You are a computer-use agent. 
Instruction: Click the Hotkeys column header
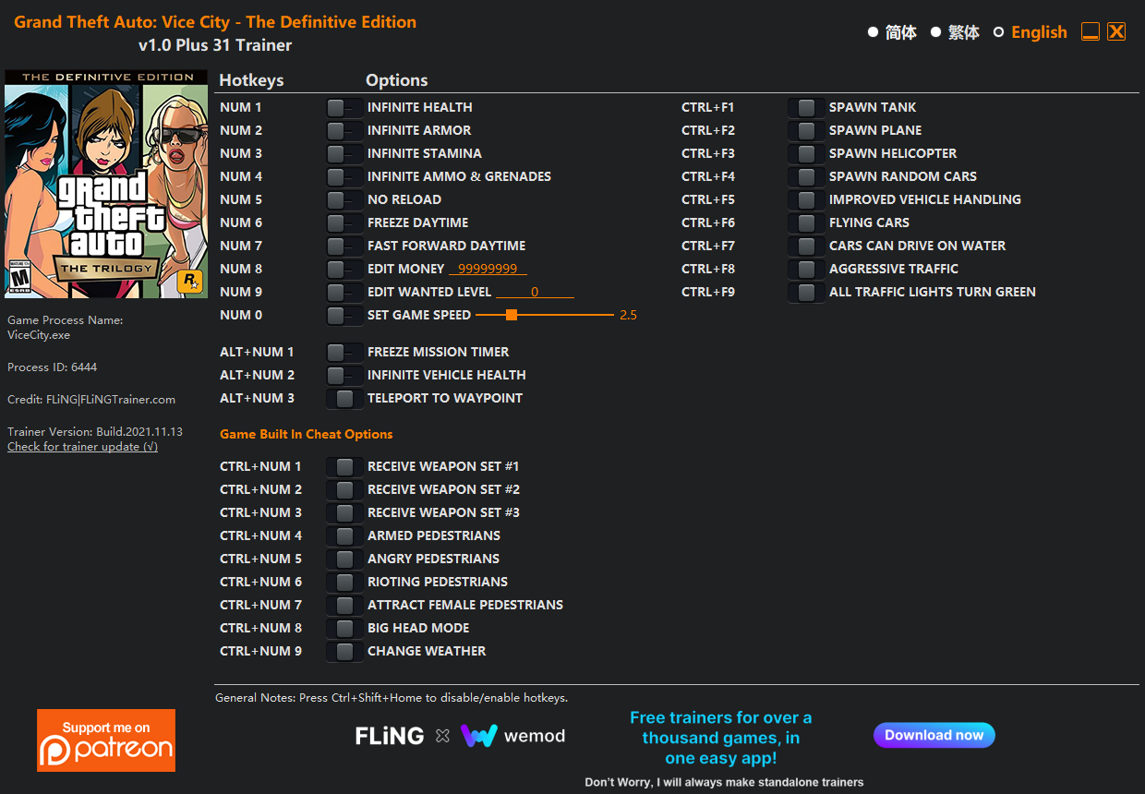[251, 80]
